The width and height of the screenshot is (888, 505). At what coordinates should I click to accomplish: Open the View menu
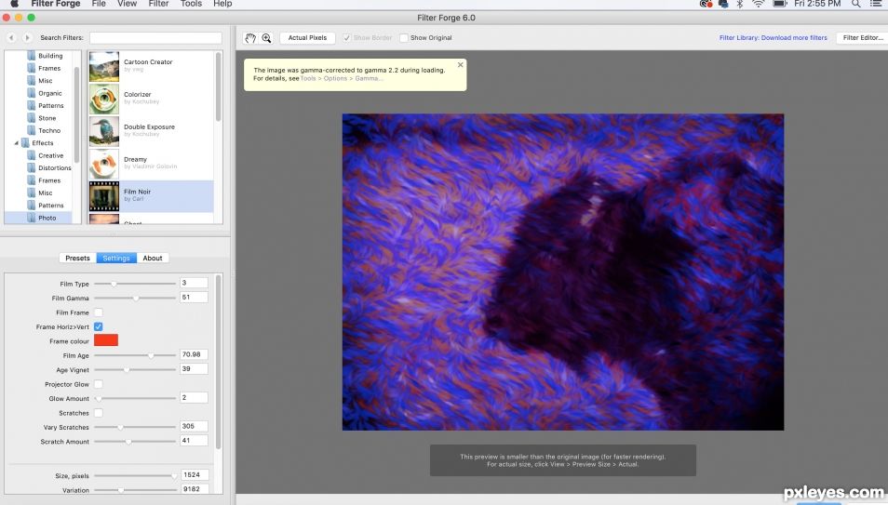(127, 4)
